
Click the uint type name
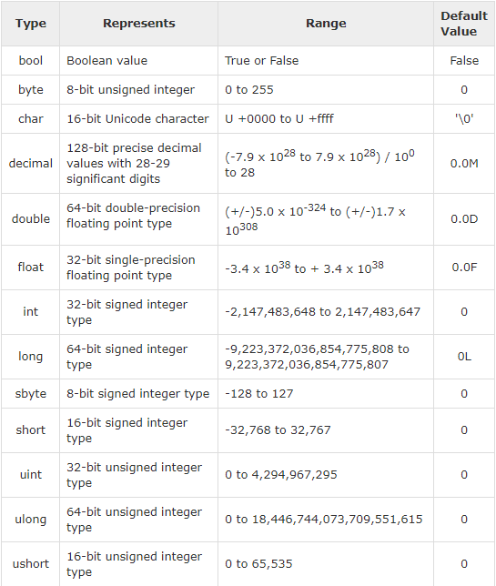click(31, 475)
